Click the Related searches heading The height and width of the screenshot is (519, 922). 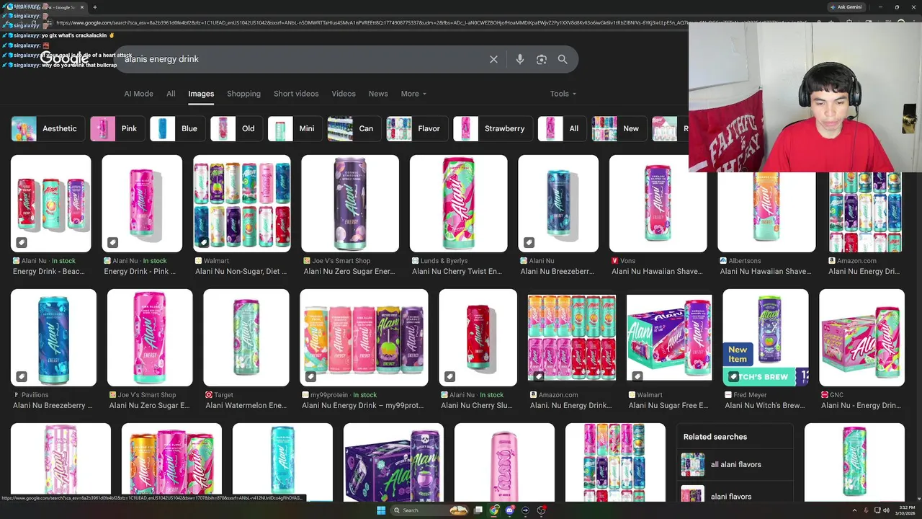[715, 437]
